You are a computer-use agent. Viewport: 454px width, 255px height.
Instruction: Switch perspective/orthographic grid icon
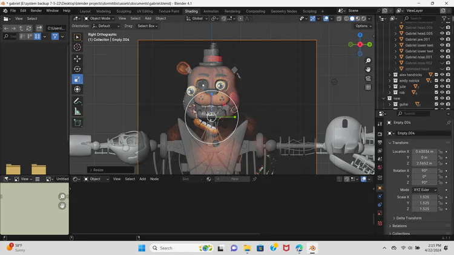click(368, 87)
